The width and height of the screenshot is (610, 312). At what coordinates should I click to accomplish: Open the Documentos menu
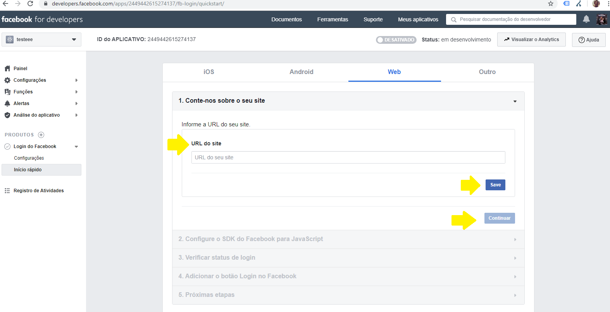pos(286,19)
